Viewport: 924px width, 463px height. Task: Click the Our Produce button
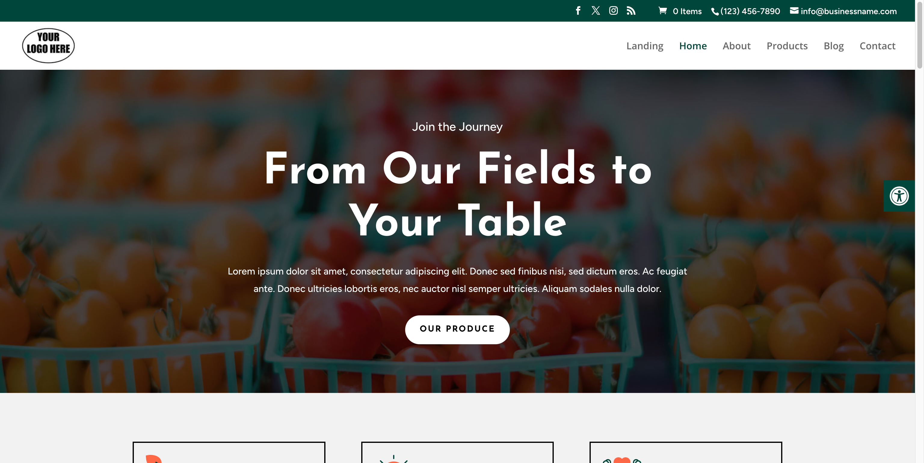point(457,329)
